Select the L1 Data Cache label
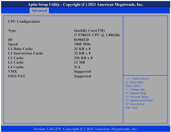The image size is (171, 132). tap(20, 49)
